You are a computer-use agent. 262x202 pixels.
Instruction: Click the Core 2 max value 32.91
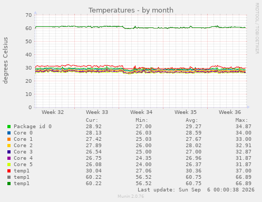244,146
